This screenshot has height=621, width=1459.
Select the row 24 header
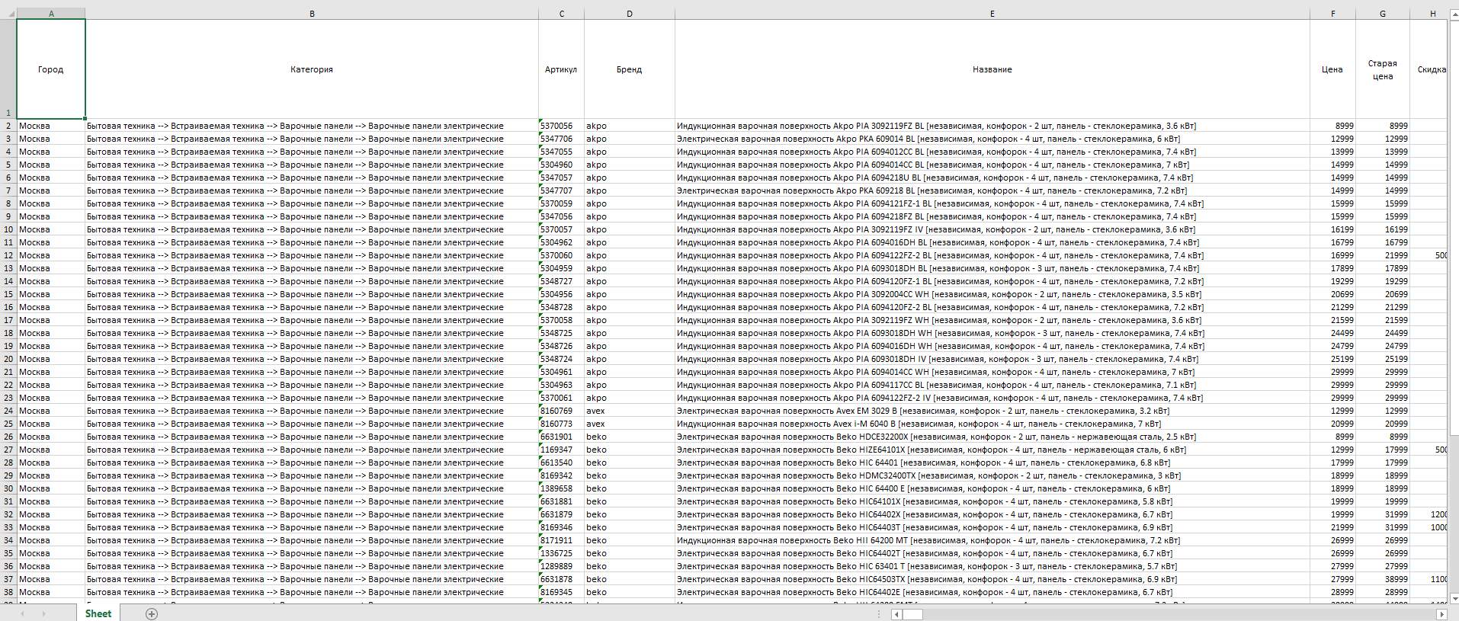coord(8,411)
